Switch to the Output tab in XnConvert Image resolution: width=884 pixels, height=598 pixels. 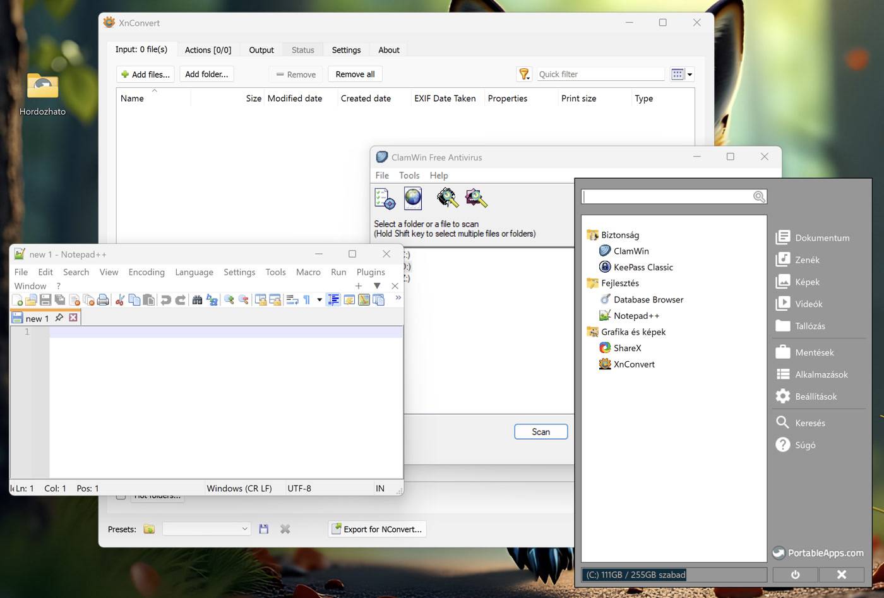click(261, 50)
